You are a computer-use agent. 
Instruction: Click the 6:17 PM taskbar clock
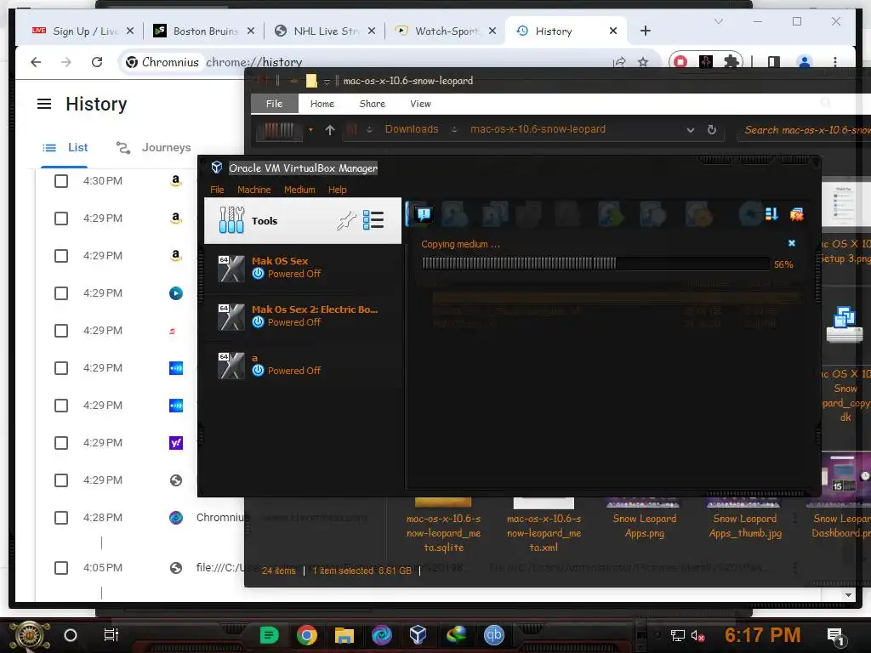[x=763, y=635]
